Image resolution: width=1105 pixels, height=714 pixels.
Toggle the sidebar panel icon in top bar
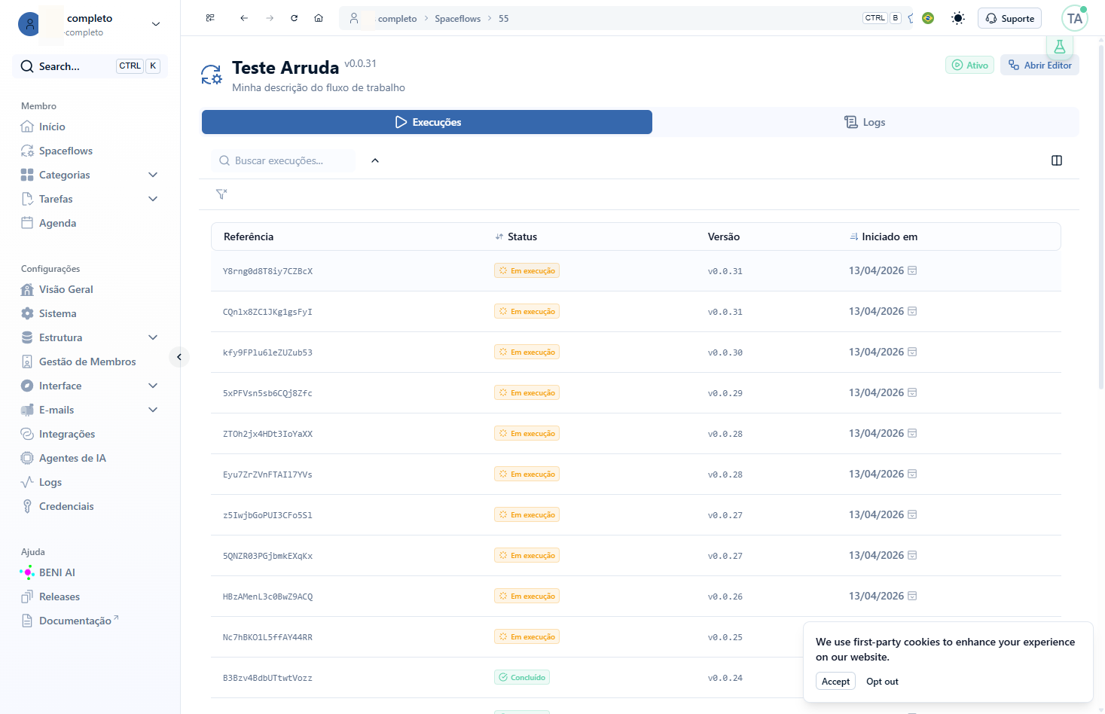pyautogui.click(x=210, y=18)
